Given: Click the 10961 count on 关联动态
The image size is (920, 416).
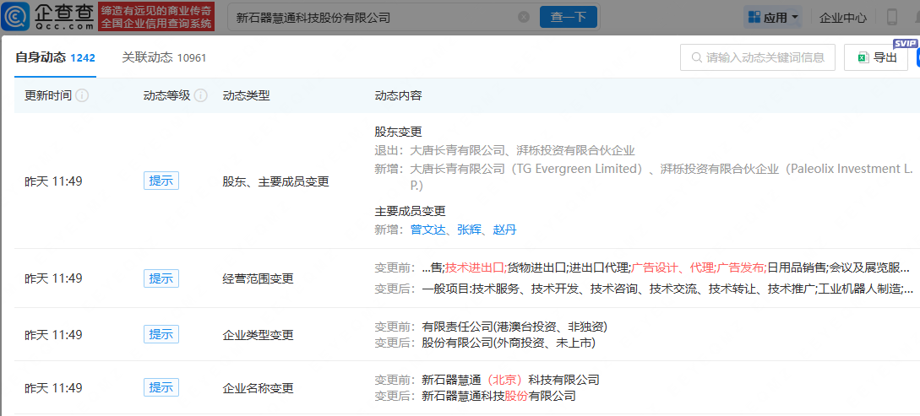Looking at the screenshot, I should click(x=192, y=57).
